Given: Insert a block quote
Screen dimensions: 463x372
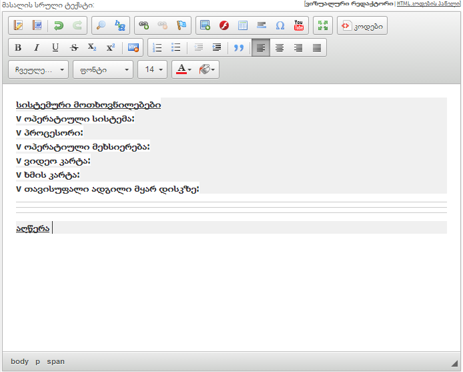Looking at the screenshot, I should 238,47.
